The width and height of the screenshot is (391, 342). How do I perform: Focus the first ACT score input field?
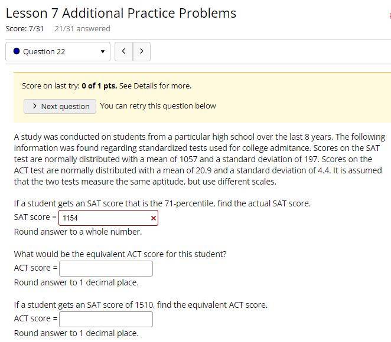pos(106,268)
